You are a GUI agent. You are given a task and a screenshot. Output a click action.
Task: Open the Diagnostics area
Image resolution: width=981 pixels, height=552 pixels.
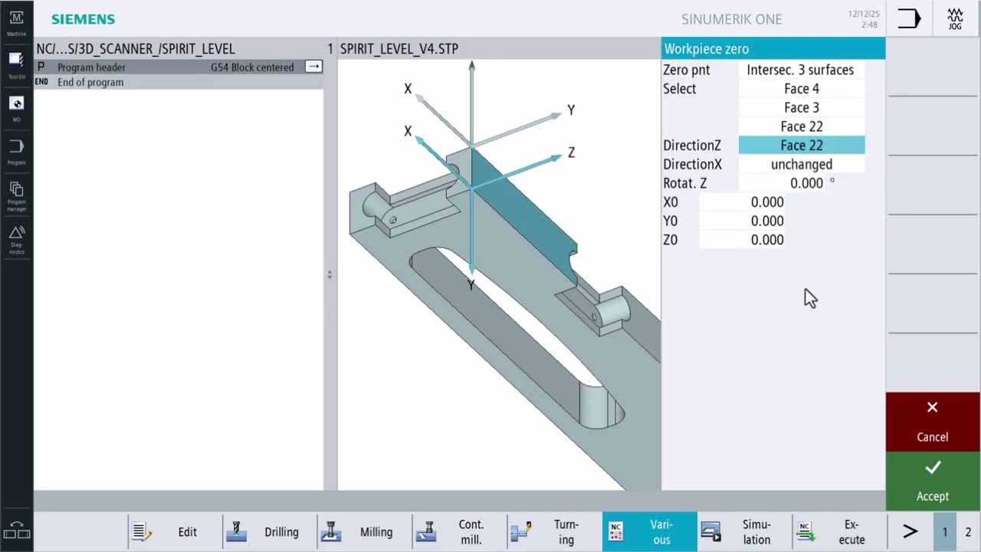coord(16,239)
